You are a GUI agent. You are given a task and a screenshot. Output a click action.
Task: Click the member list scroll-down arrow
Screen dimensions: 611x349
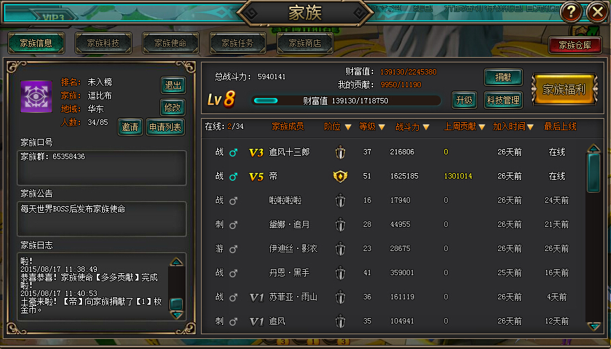click(x=594, y=326)
